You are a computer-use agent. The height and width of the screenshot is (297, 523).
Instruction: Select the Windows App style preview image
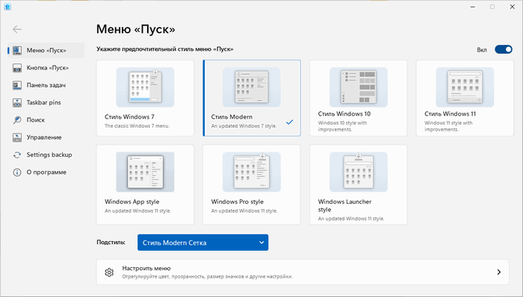145,172
